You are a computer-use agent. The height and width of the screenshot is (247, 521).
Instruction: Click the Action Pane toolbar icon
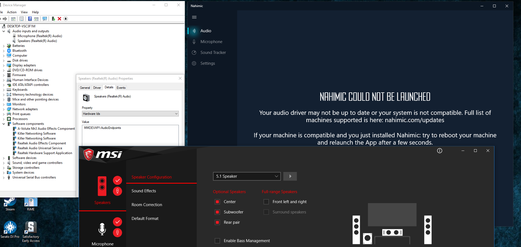36,19
